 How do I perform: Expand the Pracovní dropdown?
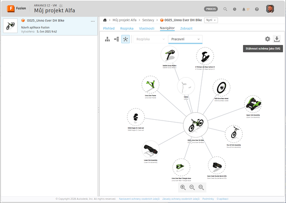click(x=185, y=39)
